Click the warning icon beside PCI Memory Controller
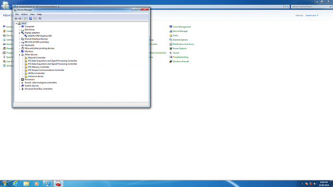Viewport: 333px width, 187px height. (26, 67)
